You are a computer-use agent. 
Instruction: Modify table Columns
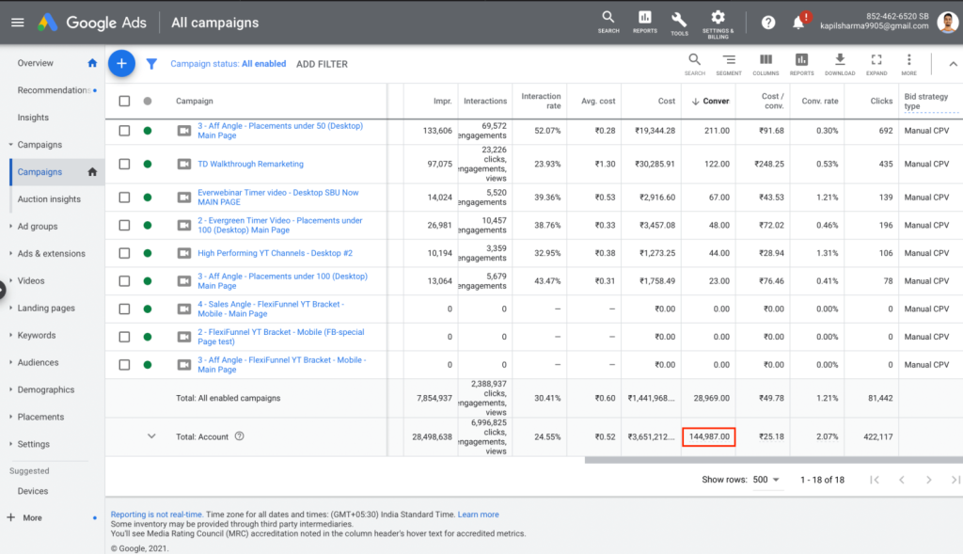[766, 64]
